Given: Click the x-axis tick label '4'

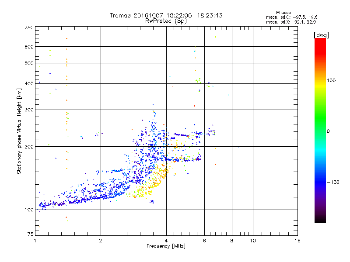Looking at the screenshot, I should point(166,241).
